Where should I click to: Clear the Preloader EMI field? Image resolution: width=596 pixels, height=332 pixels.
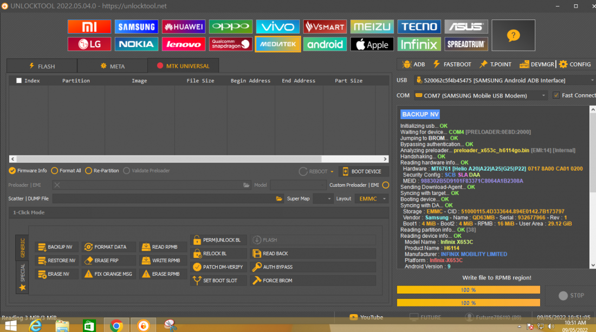click(57, 185)
